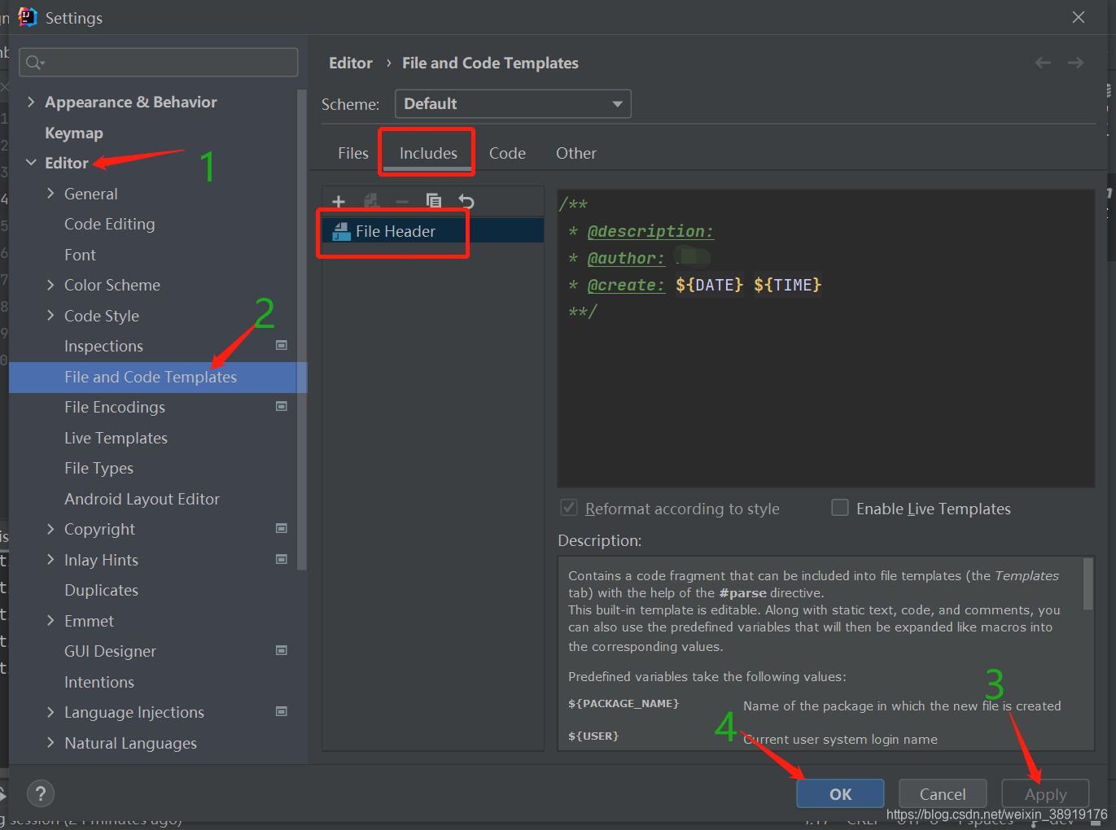
Task: Click the back navigation arrow
Action: coord(1043,63)
